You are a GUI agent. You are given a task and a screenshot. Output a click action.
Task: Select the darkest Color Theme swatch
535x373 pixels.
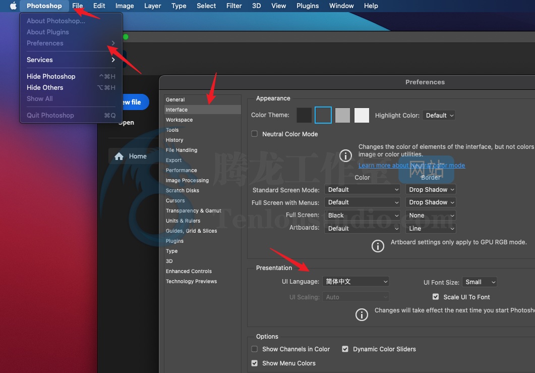coord(304,115)
